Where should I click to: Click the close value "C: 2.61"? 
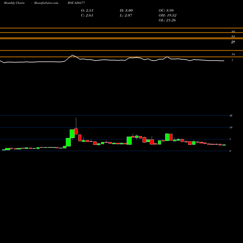point(87,15)
